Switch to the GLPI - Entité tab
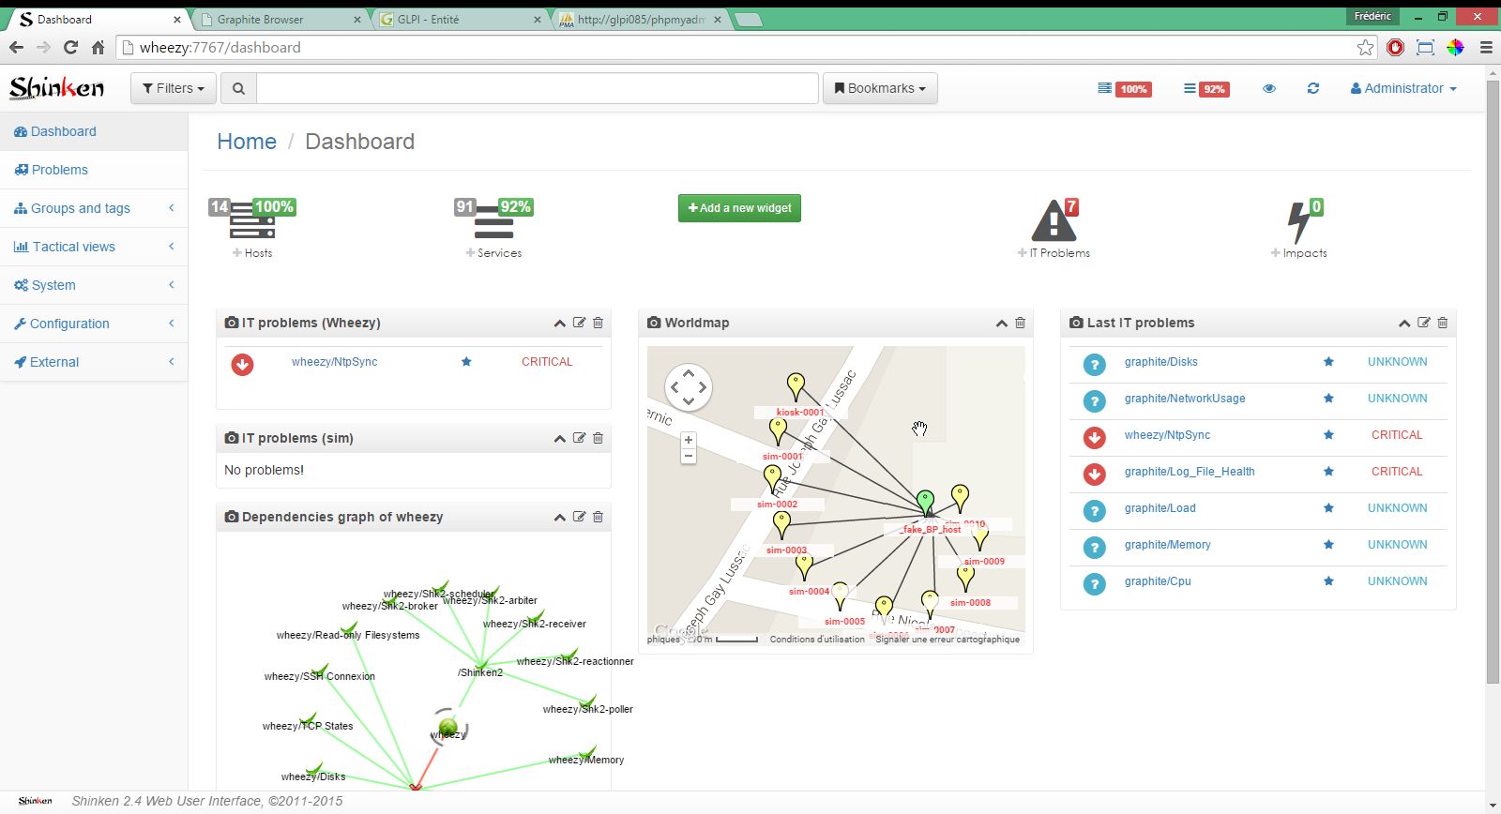Screen dimensions: 1501x814 (460, 19)
